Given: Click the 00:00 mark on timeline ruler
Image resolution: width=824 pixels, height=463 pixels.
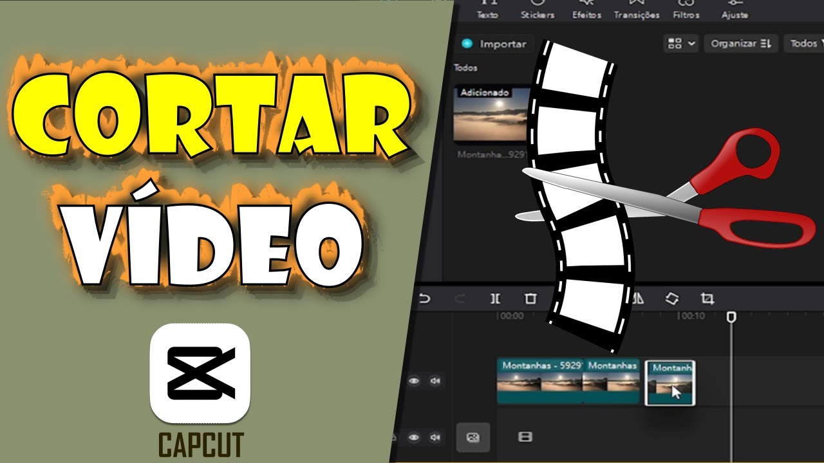Looking at the screenshot, I should coord(511,316).
